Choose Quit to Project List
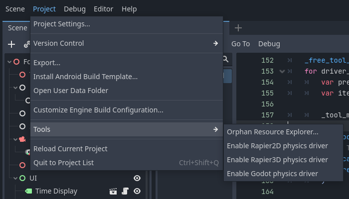 point(127,163)
